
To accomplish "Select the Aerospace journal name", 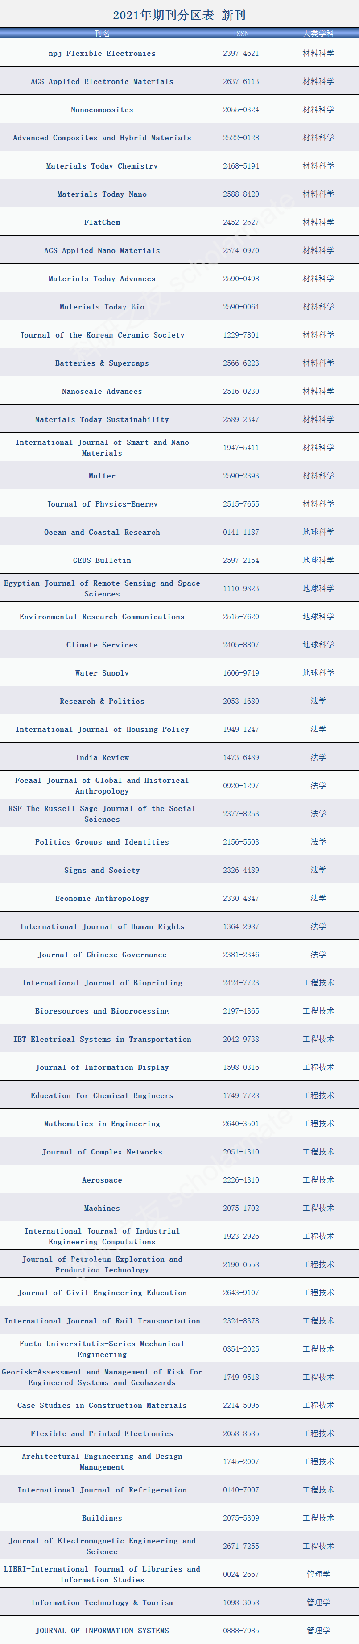I will coord(102,1180).
